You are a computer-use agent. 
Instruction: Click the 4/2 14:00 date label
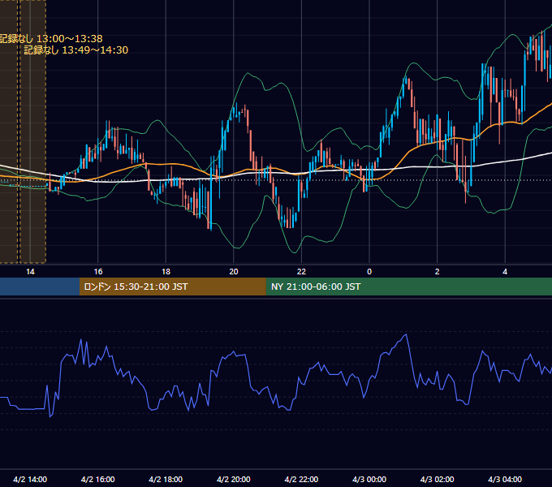[30, 479]
